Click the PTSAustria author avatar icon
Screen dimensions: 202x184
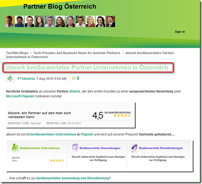10,78
